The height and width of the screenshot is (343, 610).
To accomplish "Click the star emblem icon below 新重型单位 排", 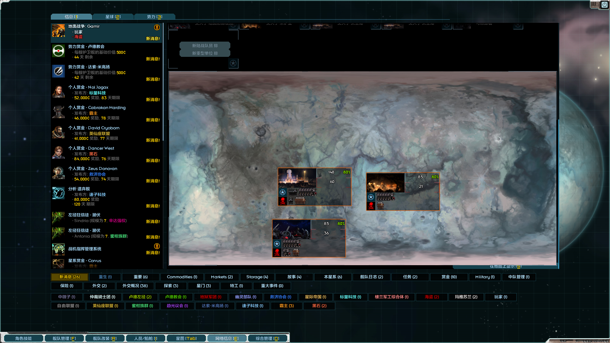I will tap(233, 63).
